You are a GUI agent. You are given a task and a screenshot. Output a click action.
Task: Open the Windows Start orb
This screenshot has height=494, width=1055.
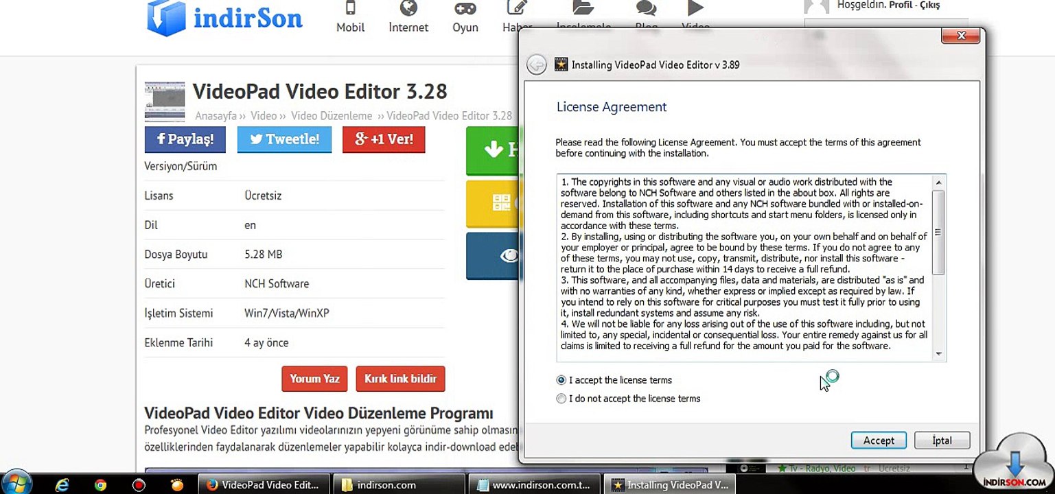17,481
